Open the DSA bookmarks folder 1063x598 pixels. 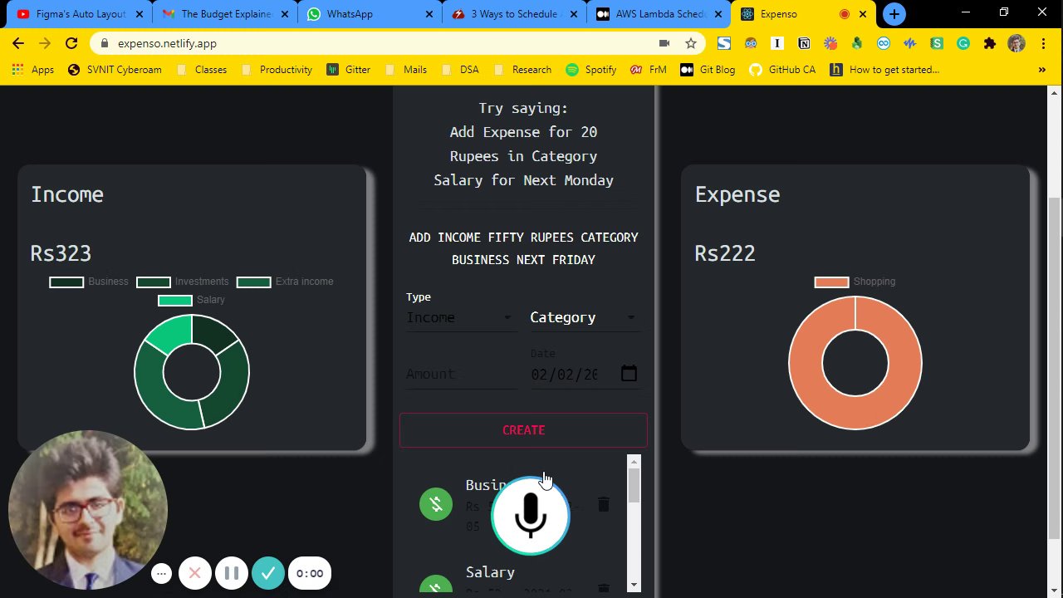[x=460, y=70]
